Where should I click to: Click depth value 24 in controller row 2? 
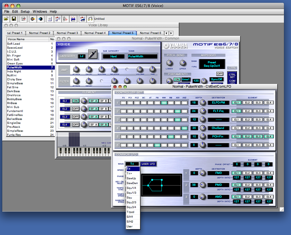(194, 111)
